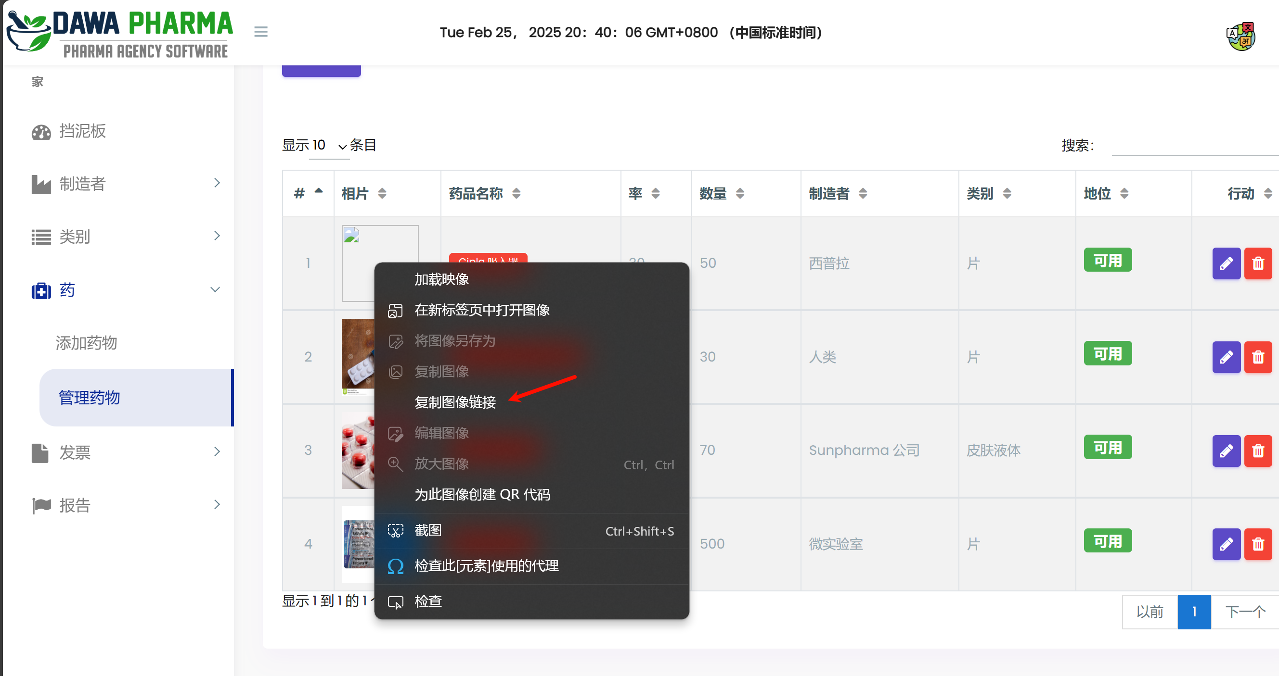Viewport: 1279px width, 676px height.
Task: Go to the 以前 pagination button
Action: pos(1150,612)
